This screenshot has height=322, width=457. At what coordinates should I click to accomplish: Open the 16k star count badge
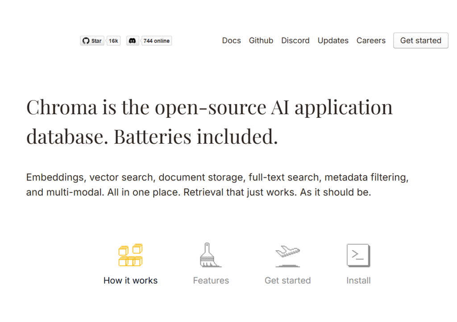(113, 41)
